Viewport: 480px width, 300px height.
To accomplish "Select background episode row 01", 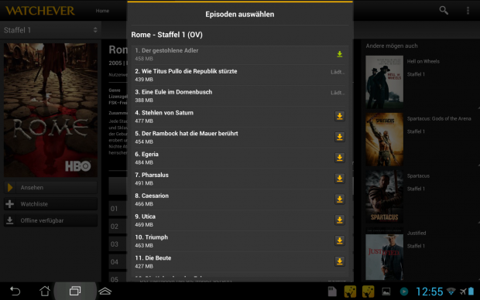I will (118, 209).
